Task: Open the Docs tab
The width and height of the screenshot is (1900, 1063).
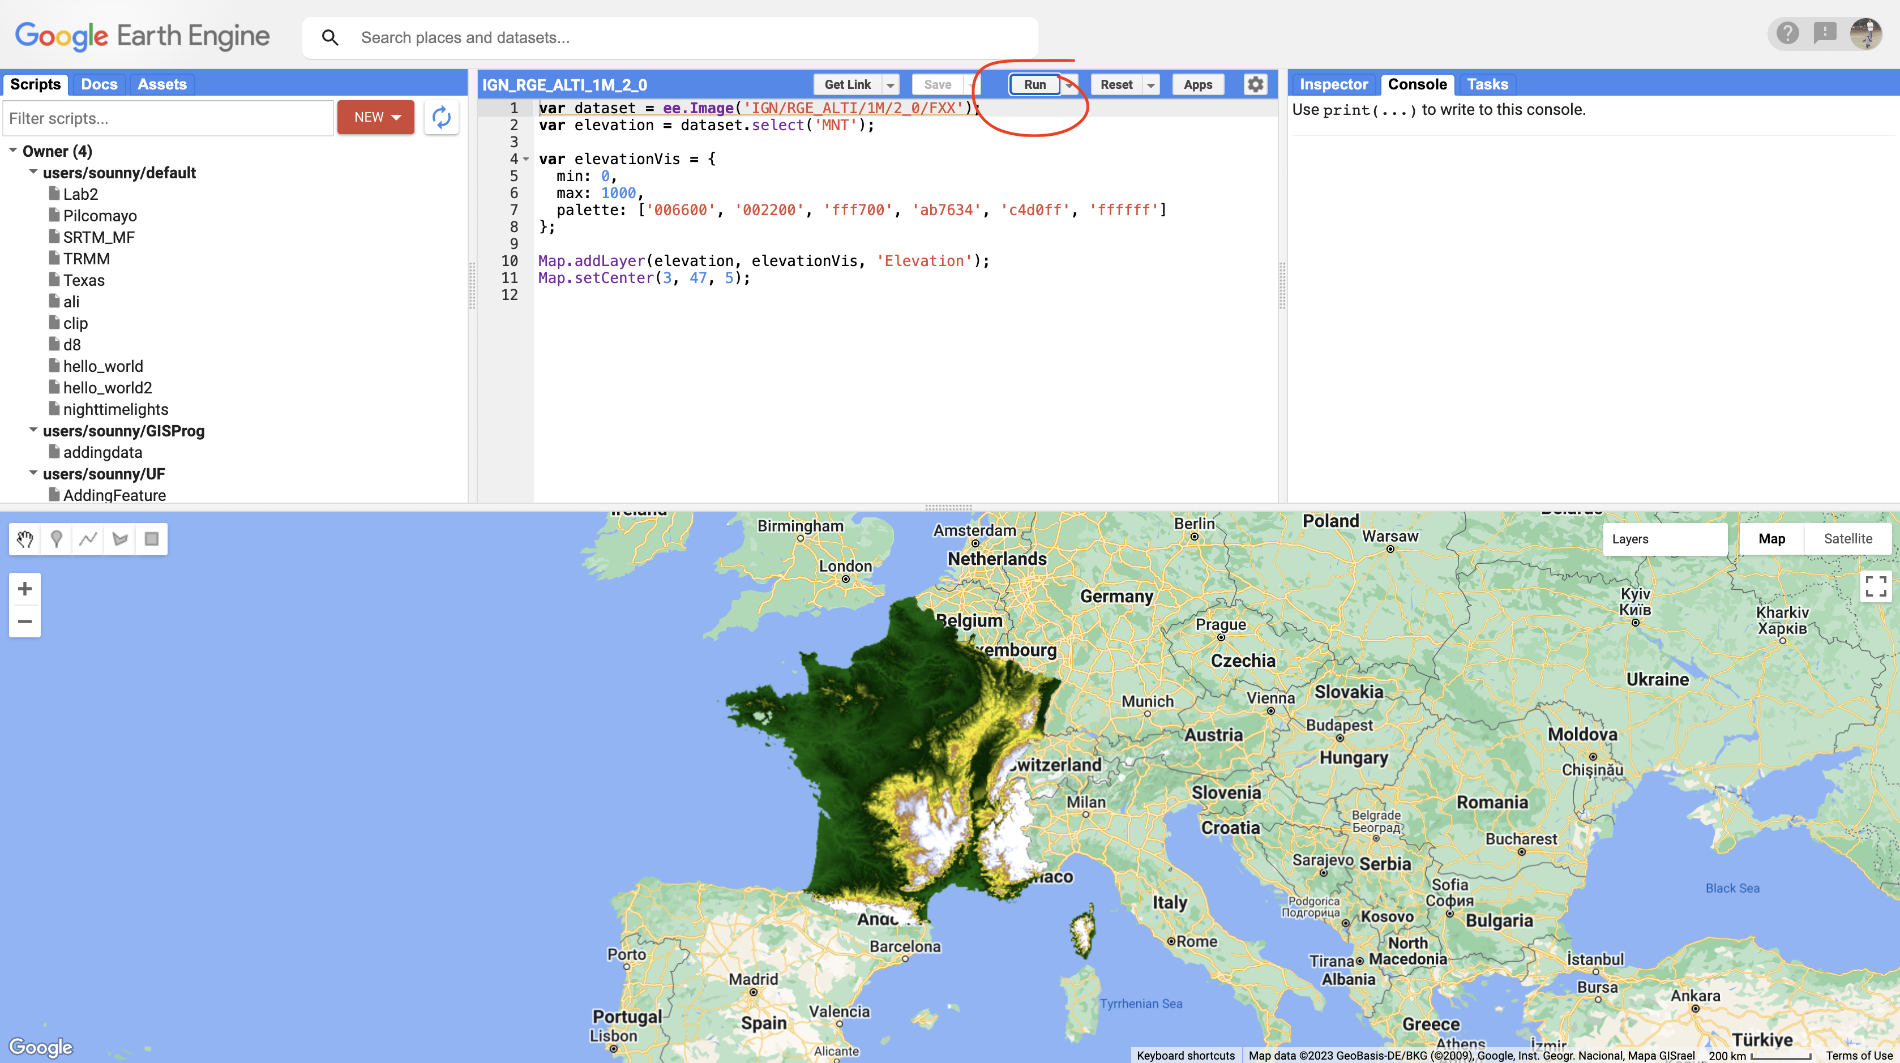Action: 99,83
